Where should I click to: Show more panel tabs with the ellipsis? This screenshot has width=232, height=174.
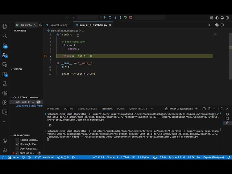(152, 109)
